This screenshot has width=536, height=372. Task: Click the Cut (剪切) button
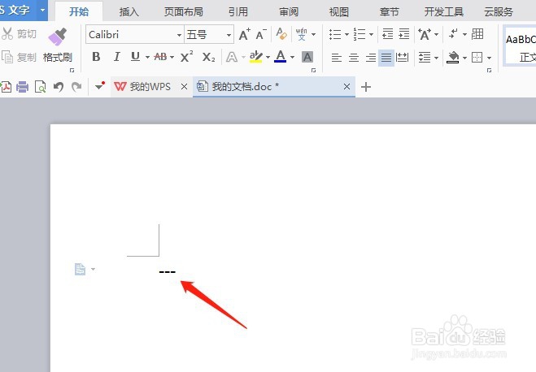click(19, 34)
